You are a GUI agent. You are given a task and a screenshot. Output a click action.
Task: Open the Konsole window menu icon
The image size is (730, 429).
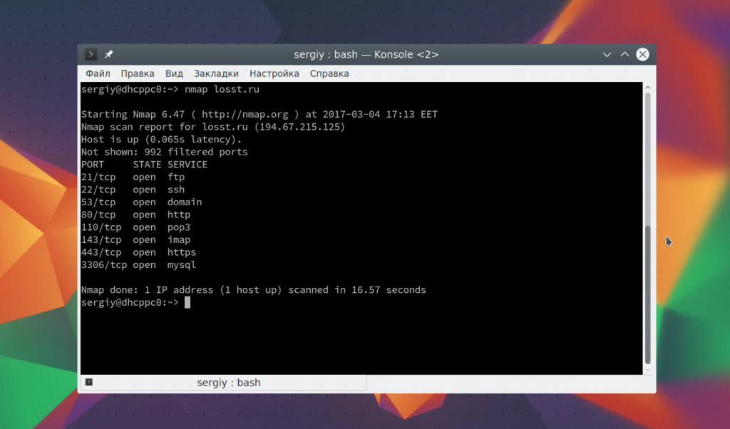(x=91, y=54)
